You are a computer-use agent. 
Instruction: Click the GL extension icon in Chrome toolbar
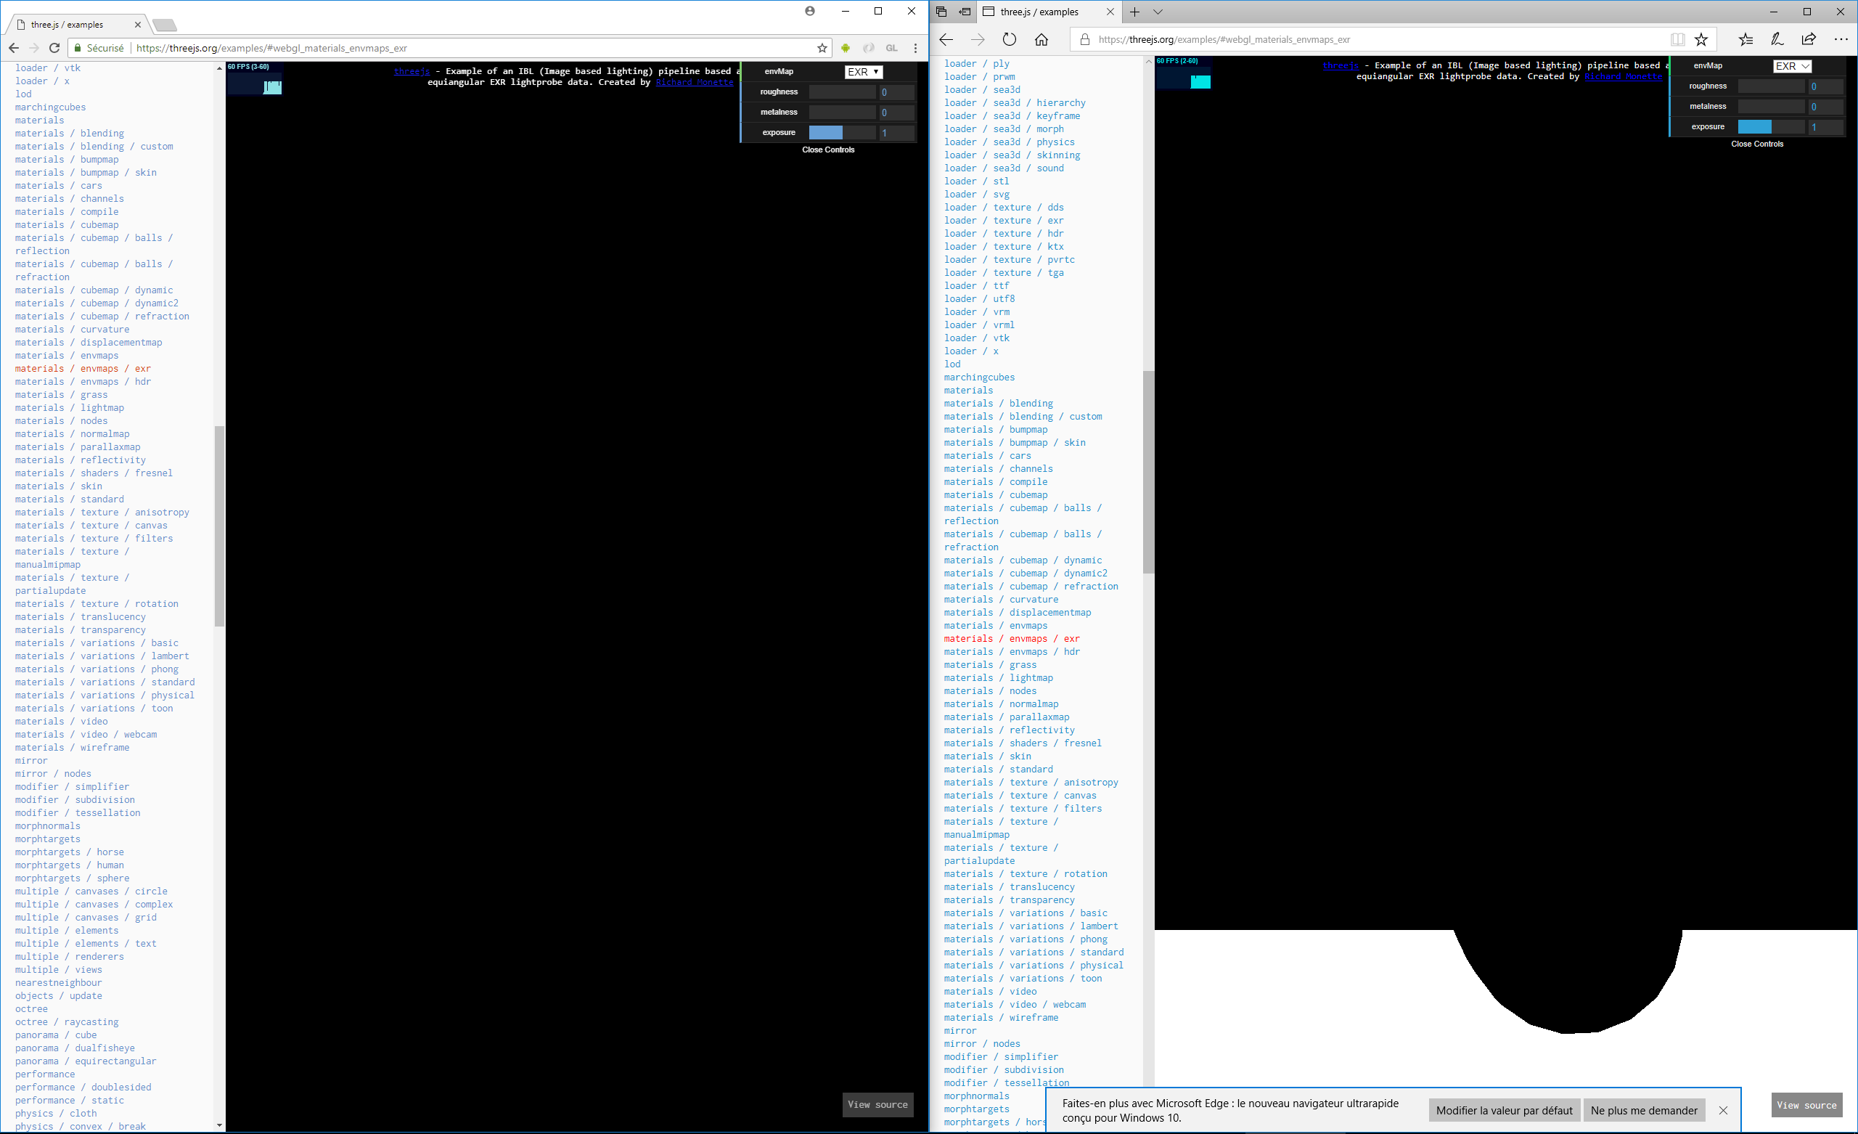click(892, 47)
